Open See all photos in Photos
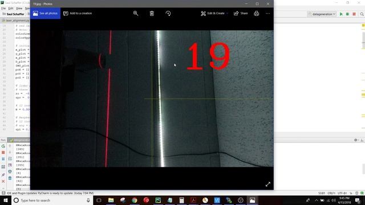The width and height of the screenshot is (365, 205). [x=45, y=13]
